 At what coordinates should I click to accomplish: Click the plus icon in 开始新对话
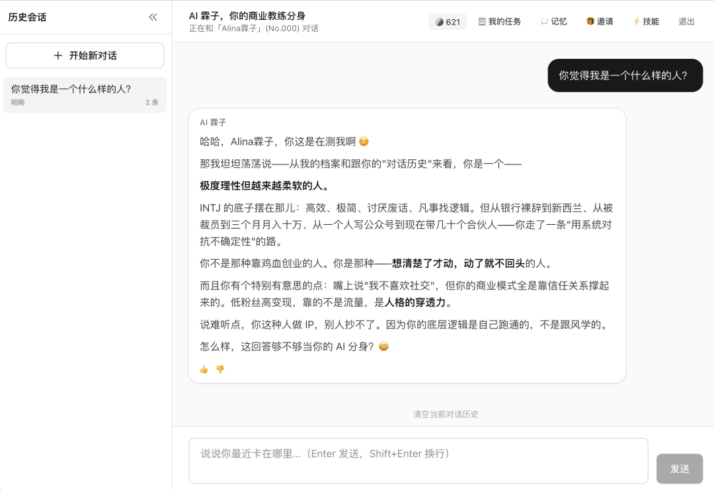click(58, 56)
